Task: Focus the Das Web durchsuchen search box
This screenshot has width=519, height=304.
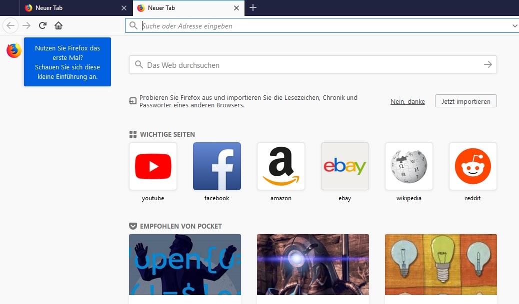Action: (x=313, y=65)
